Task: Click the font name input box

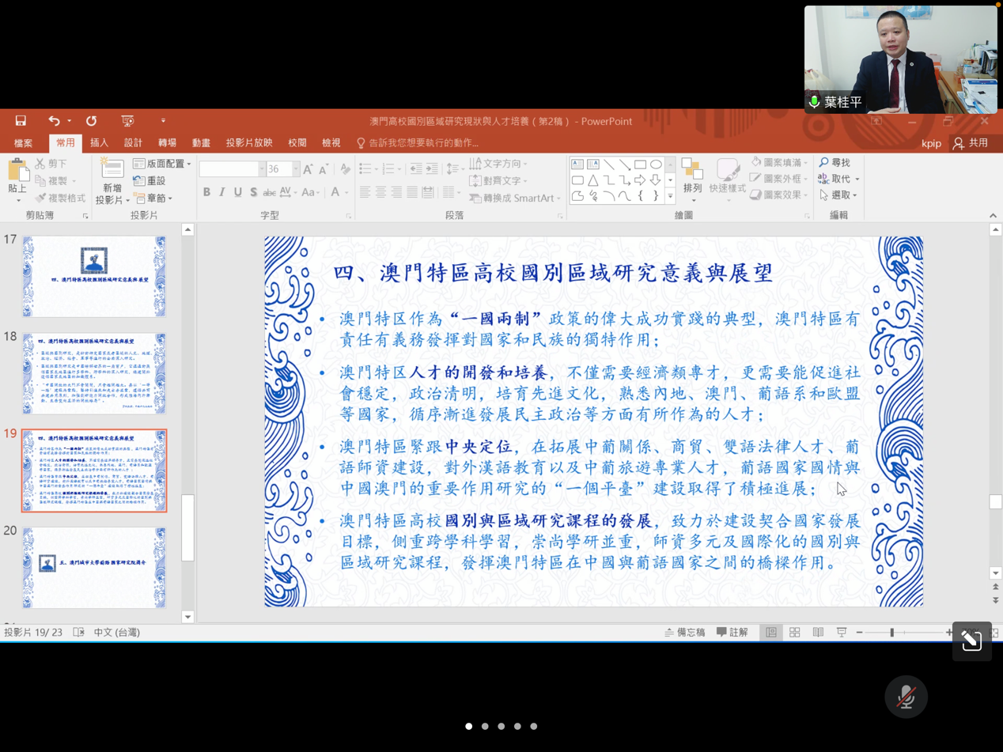Action: [229, 169]
